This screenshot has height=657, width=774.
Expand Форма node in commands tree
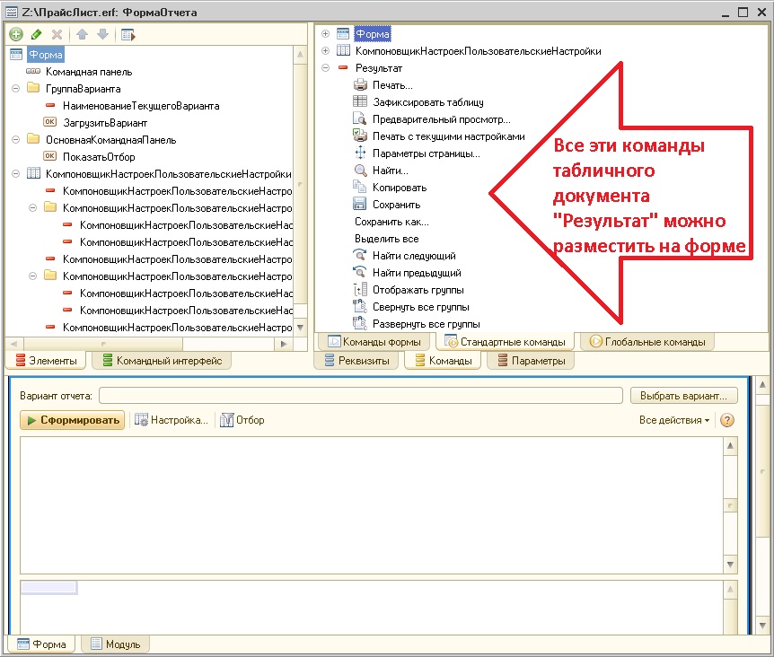pyautogui.click(x=325, y=33)
